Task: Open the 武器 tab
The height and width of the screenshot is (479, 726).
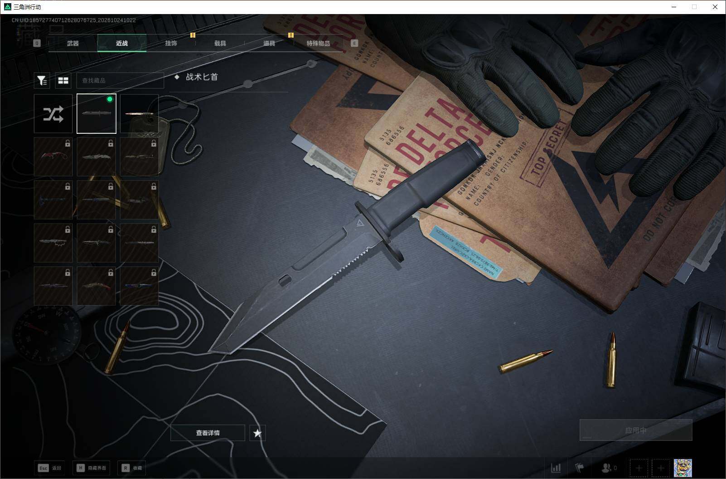Action: (73, 43)
